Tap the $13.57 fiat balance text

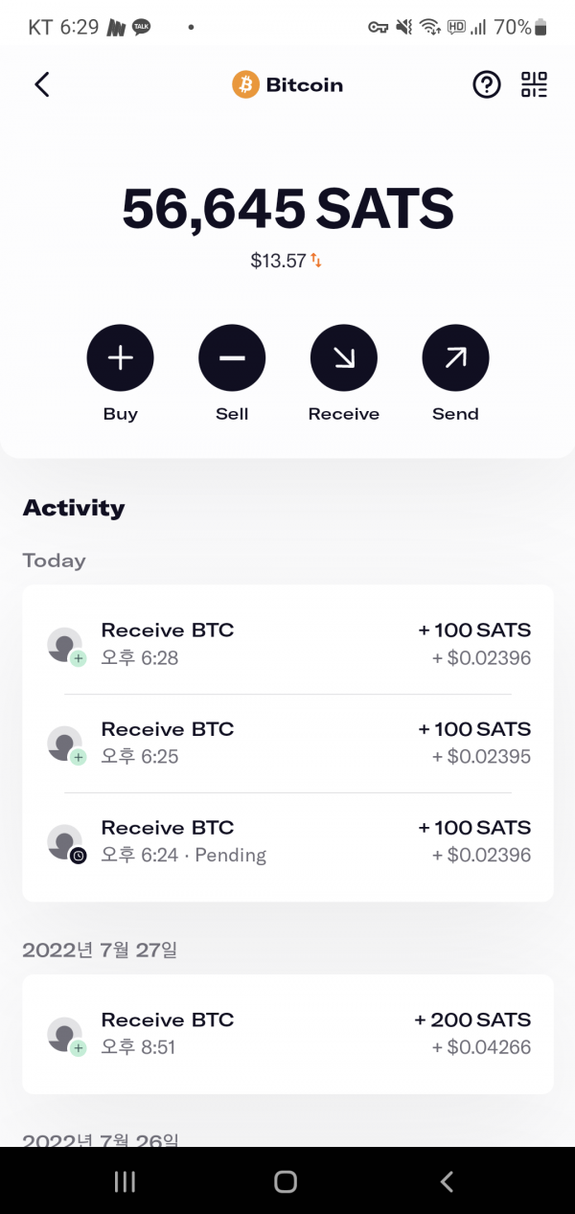[278, 261]
